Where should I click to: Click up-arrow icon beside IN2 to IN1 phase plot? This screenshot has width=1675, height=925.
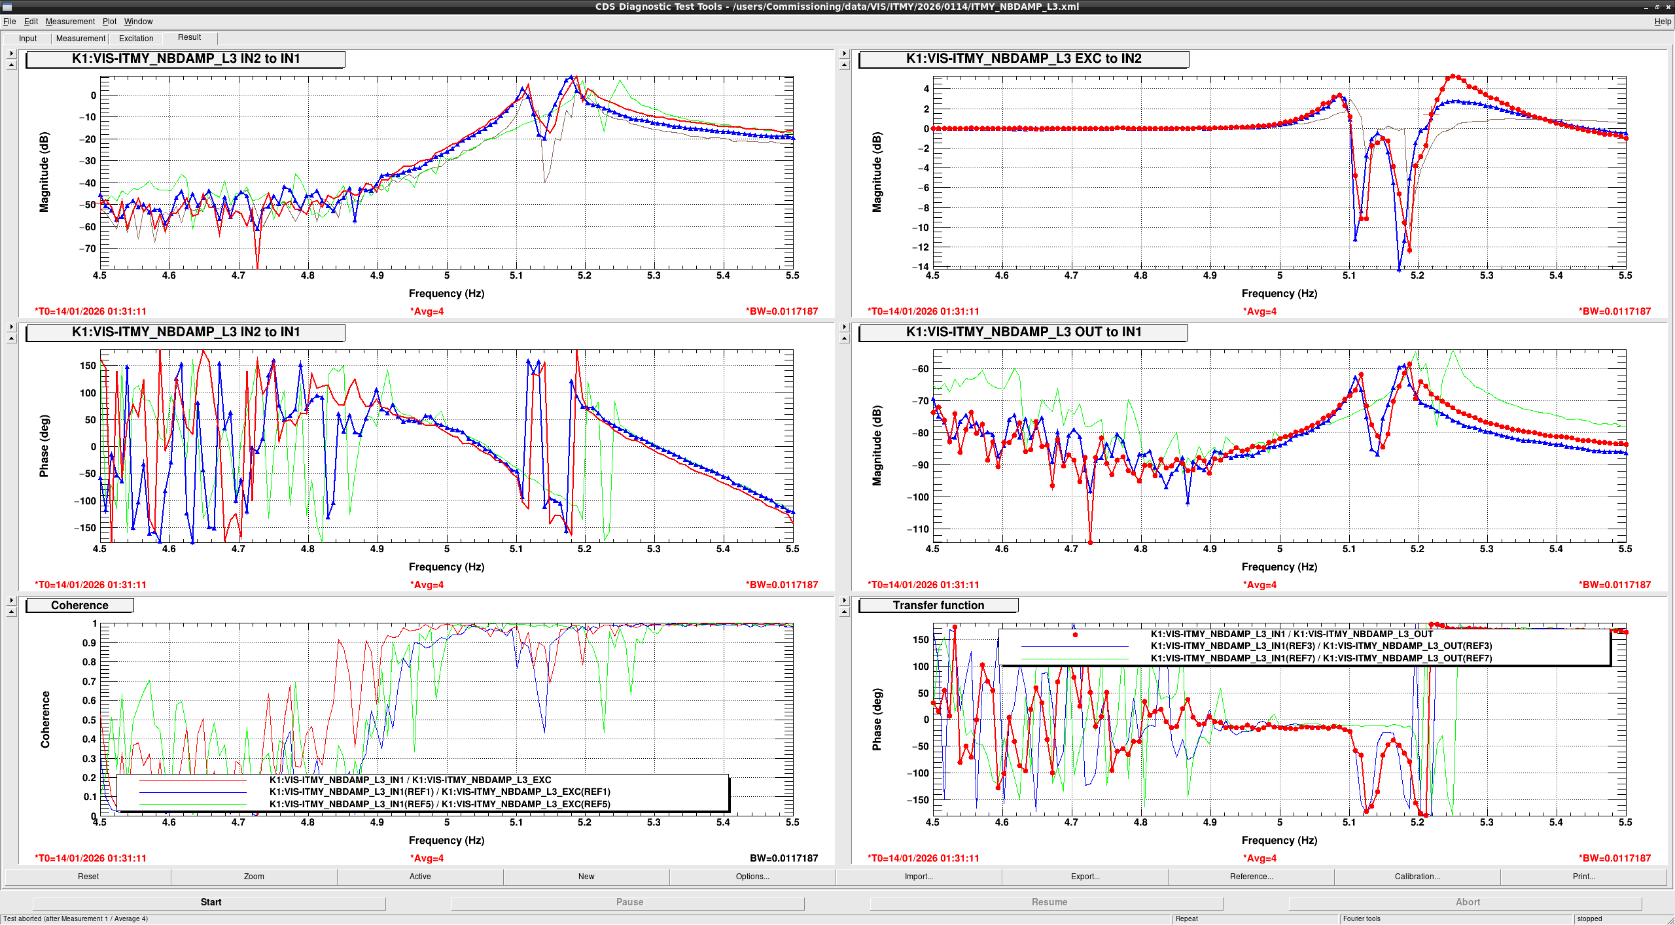pyautogui.click(x=11, y=338)
